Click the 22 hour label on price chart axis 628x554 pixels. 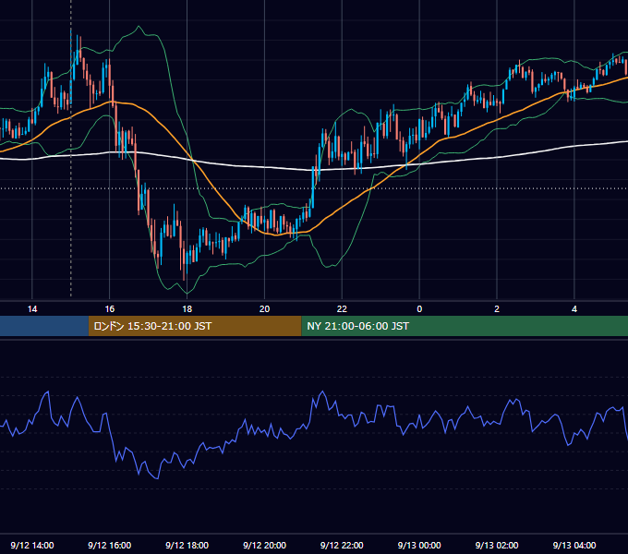342,309
